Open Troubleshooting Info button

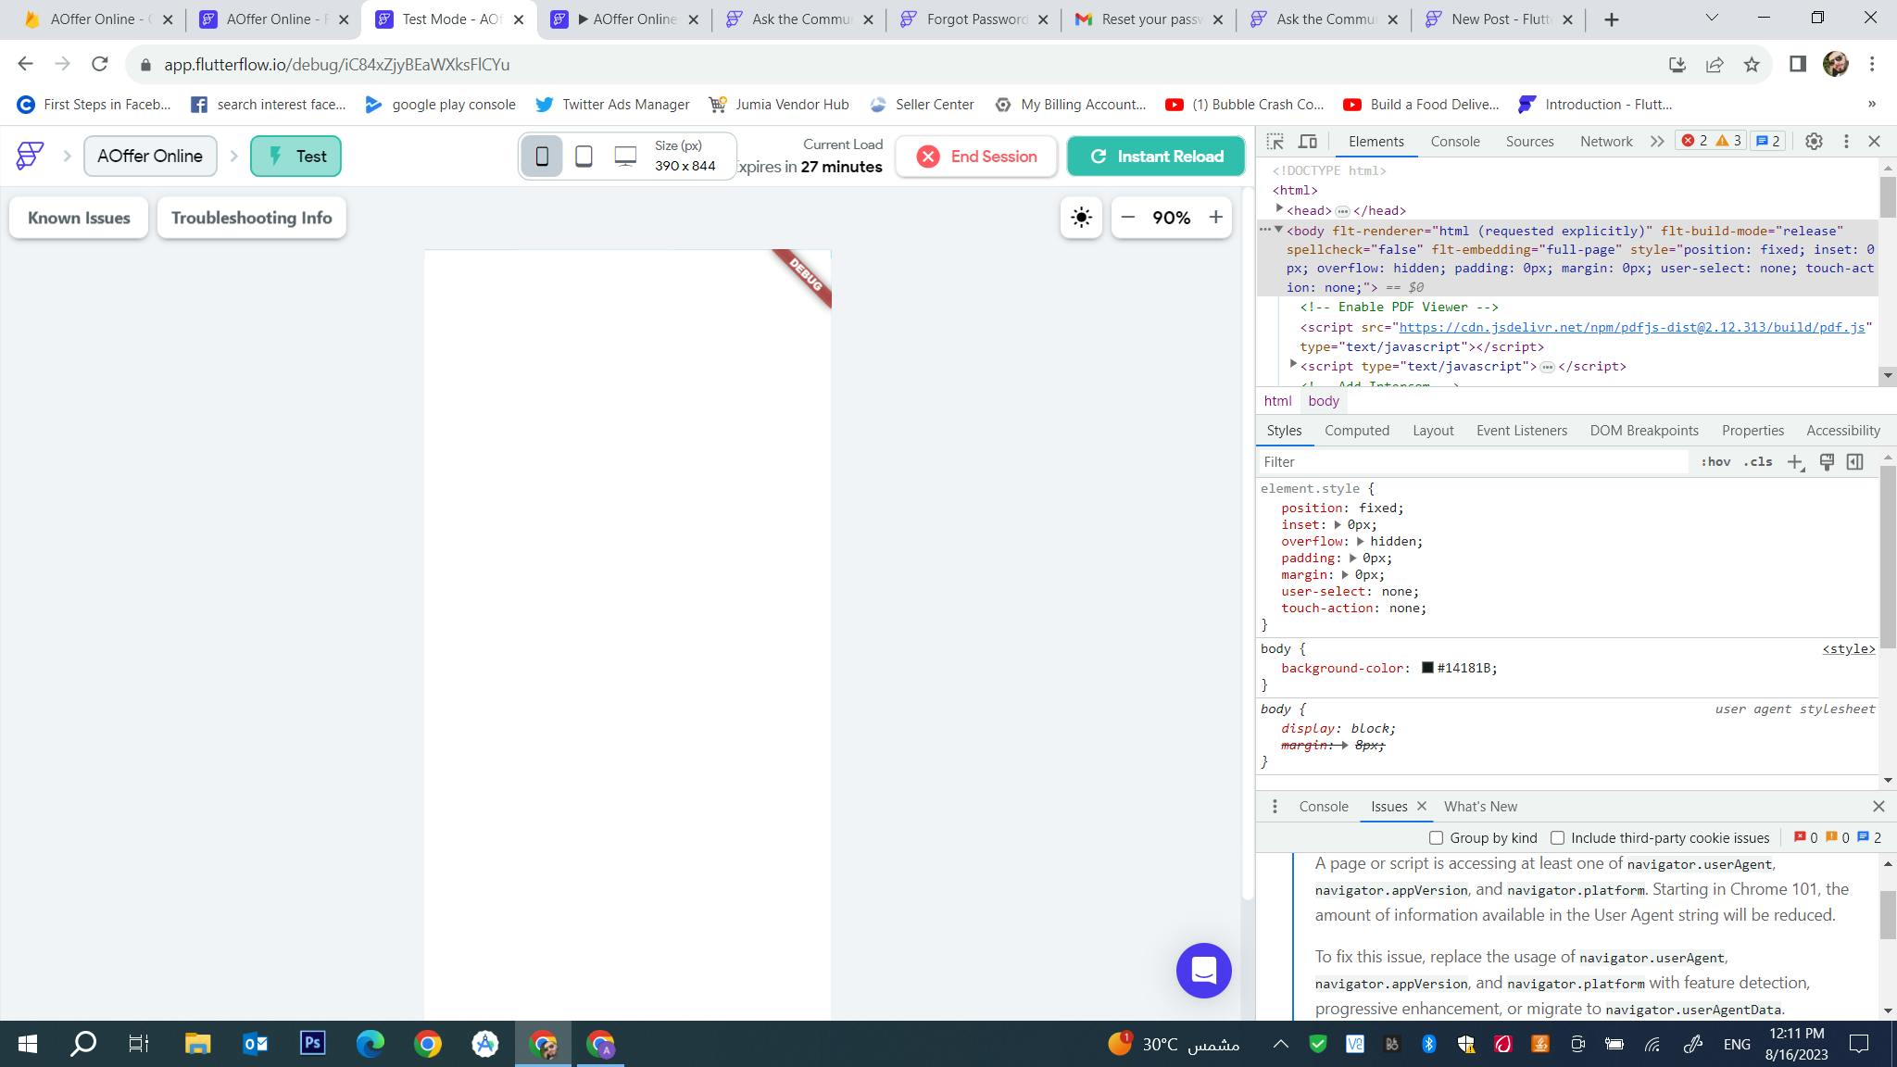pyautogui.click(x=251, y=218)
